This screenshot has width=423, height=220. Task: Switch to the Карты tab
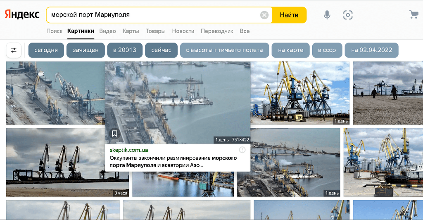131,31
